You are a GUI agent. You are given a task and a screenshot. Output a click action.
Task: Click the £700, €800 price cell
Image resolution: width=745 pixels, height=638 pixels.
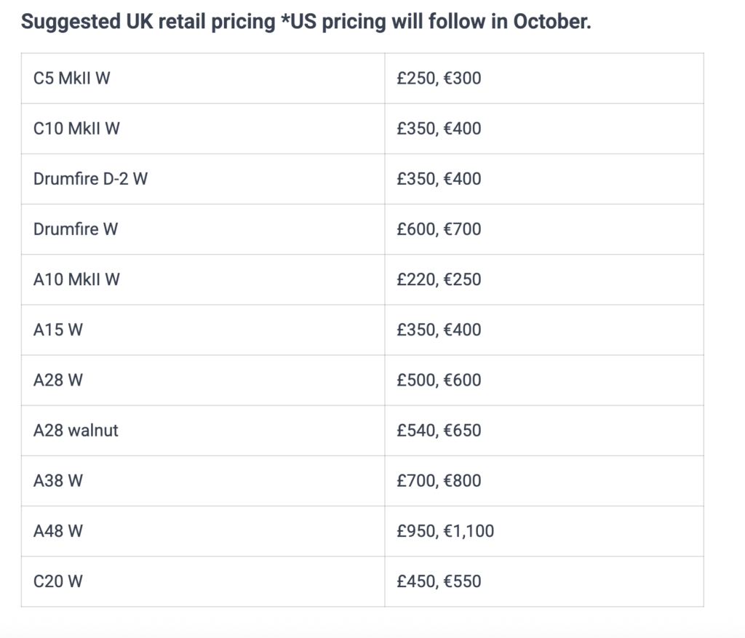(x=439, y=480)
